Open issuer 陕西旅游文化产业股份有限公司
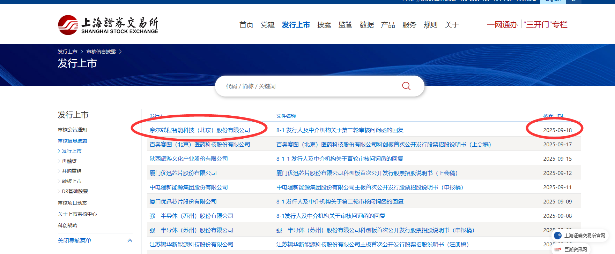This screenshot has width=615, height=254. point(189,159)
